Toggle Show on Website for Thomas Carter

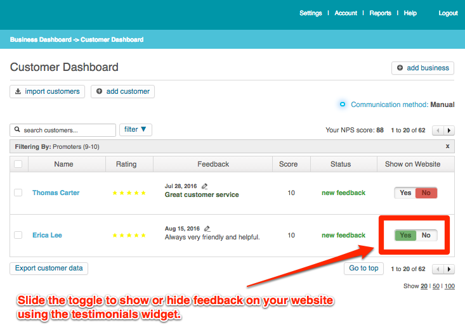click(416, 193)
